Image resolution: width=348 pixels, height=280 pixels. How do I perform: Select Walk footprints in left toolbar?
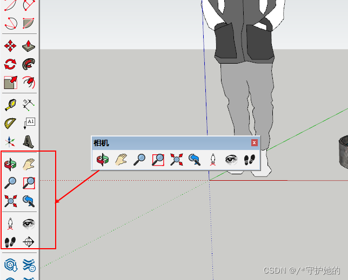tap(10, 242)
